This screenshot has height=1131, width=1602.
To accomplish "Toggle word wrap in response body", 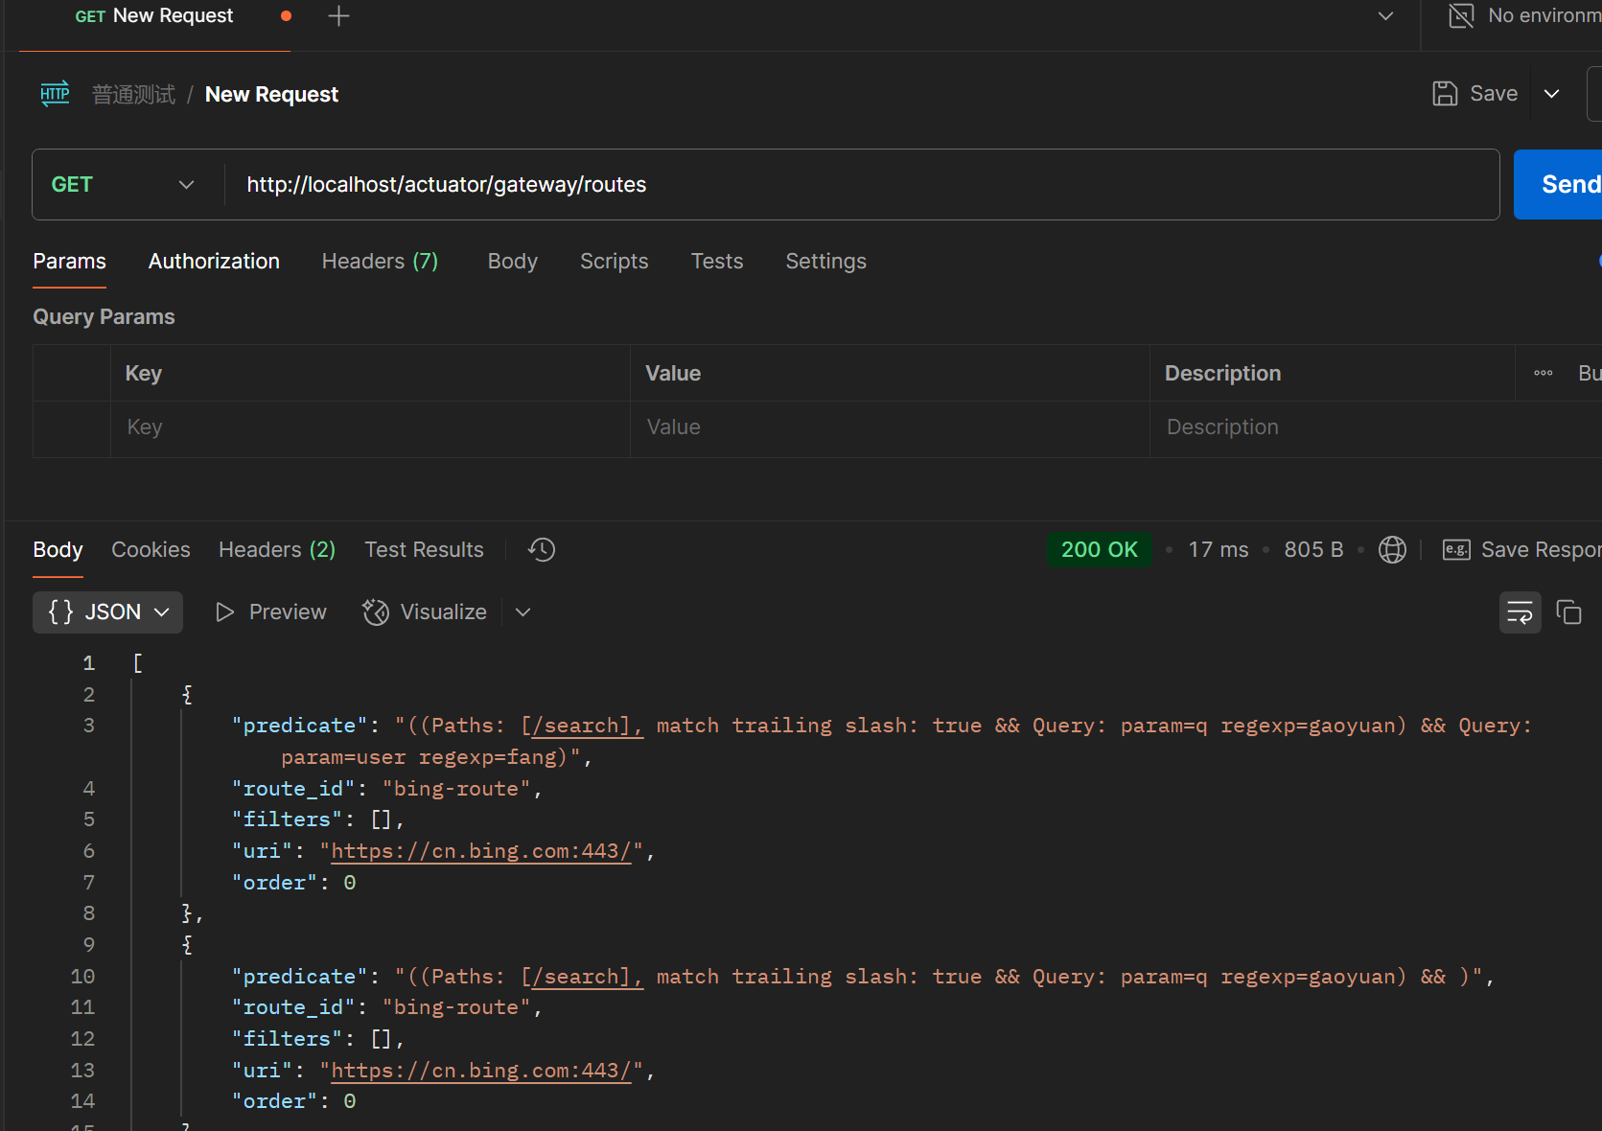I will (x=1520, y=612).
